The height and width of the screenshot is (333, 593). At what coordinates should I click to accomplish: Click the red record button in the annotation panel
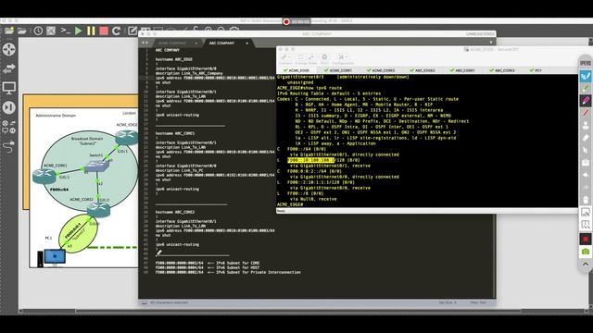pyautogui.click(x=585, y=239)
